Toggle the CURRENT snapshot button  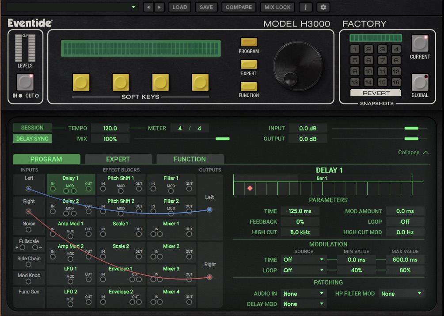[x=420, y=43]
